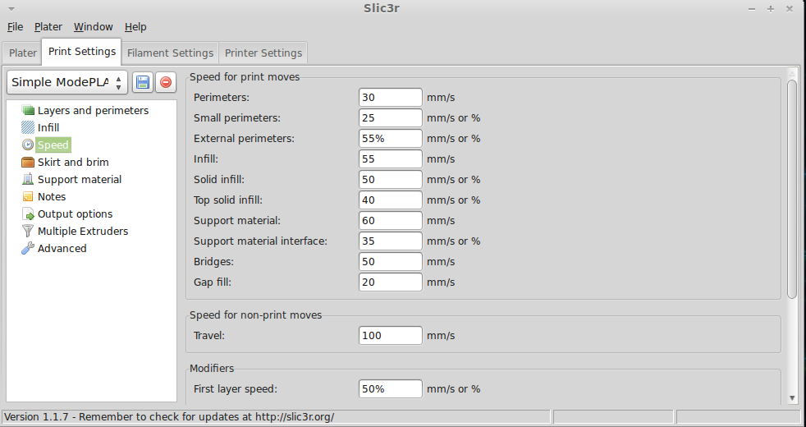
Task: Switch to the Filament Settings tab
Action: 170,53
